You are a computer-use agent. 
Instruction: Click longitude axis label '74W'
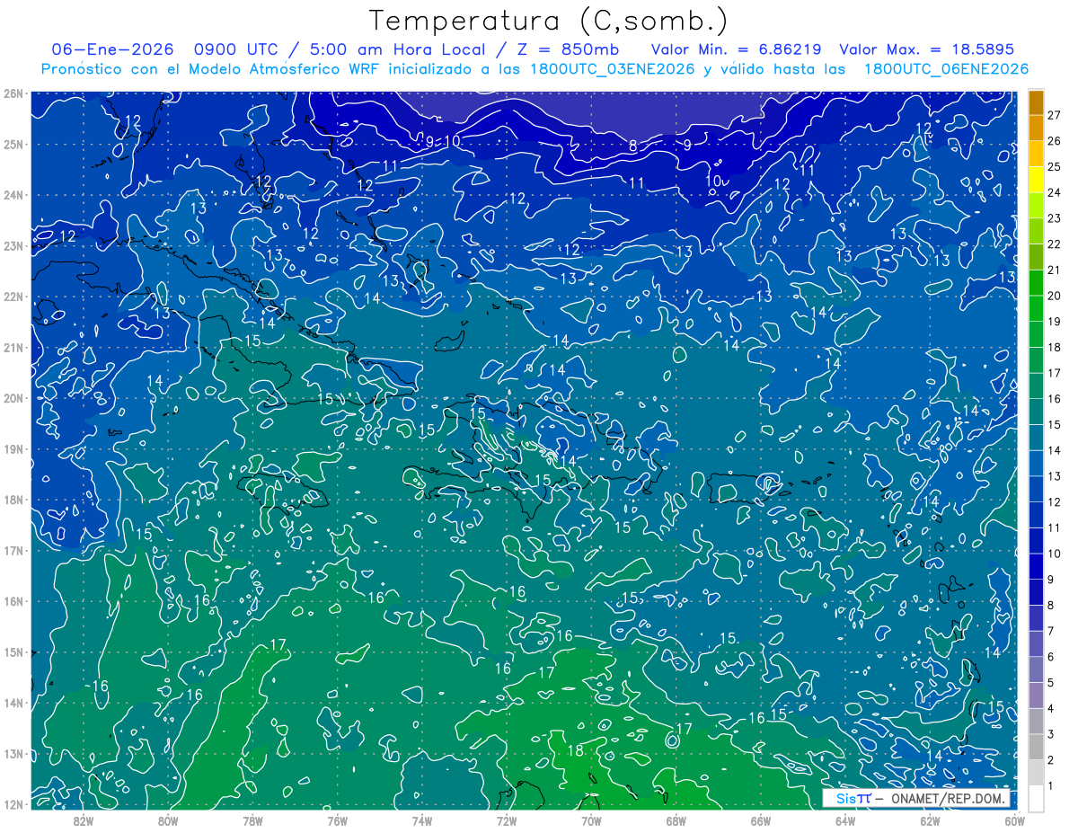(422, 820)
